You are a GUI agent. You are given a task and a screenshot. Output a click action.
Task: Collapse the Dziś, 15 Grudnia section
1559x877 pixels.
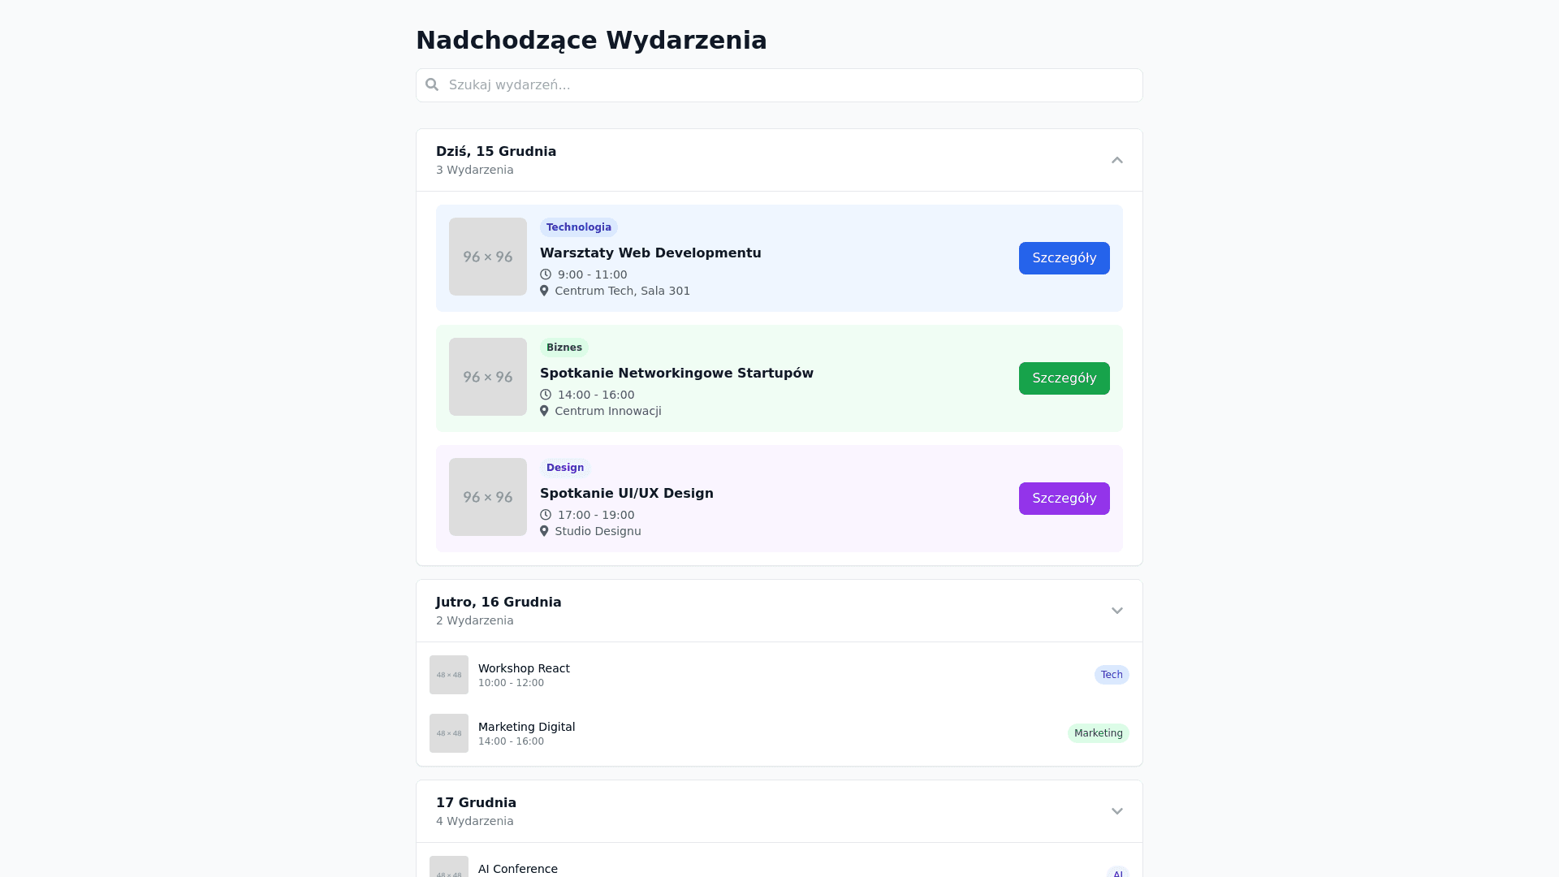pyautogui.click(x=1116, y=161)
